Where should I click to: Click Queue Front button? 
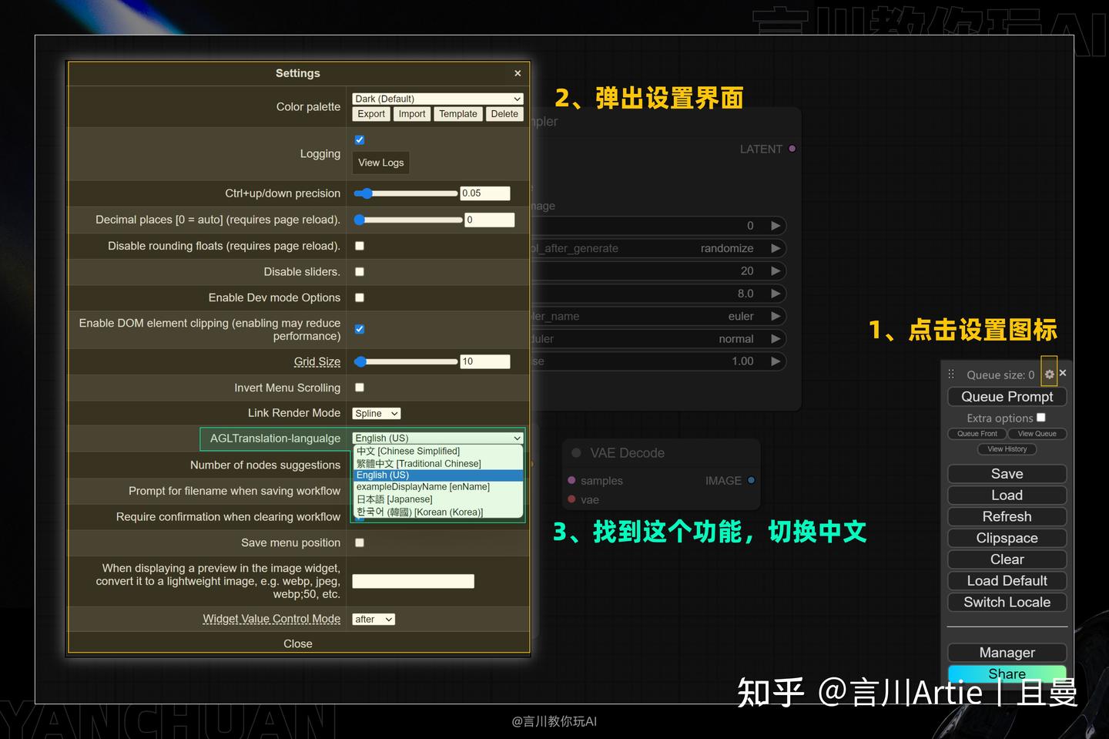[x=977, y=434]
